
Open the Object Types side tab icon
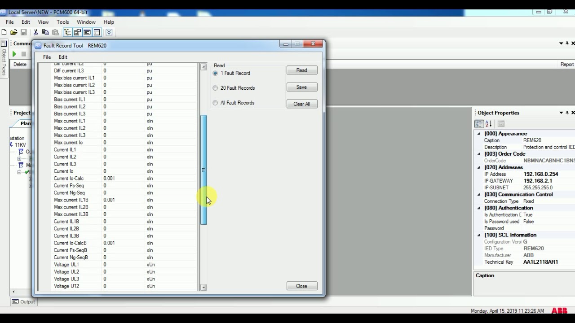click(4, 44)
